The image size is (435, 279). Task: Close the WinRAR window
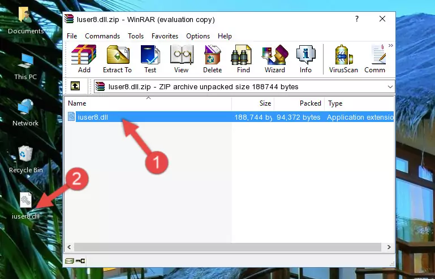tap(382, 19)
